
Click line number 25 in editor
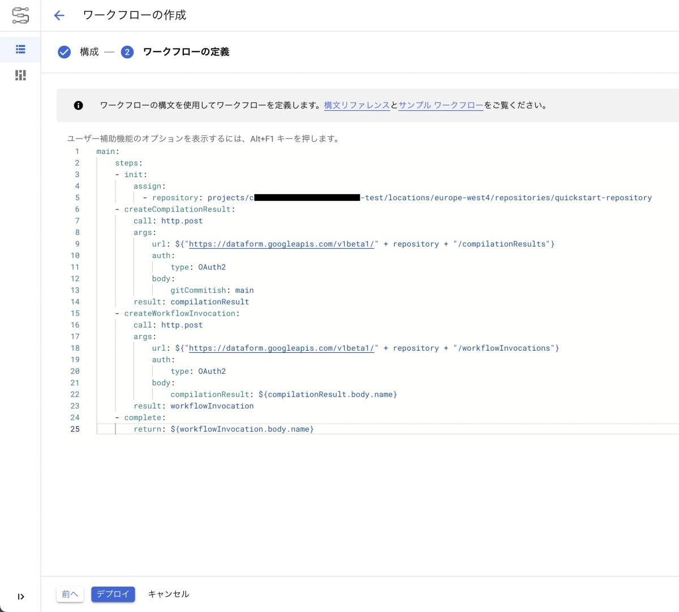(x=75, y=429)
